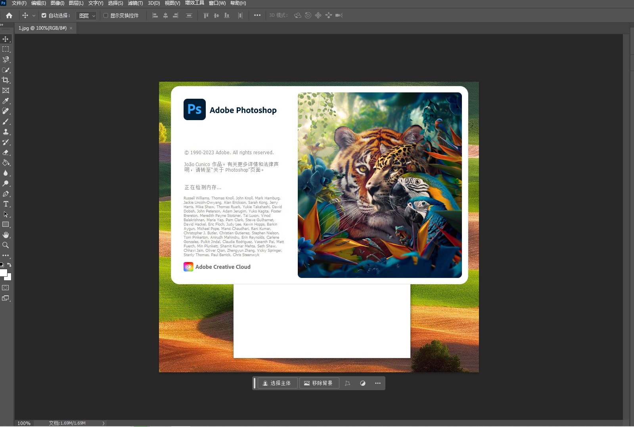The image size is (634, 427).
Task: Change the screen mode
Action: pyautogui.click(x=6, y=298)
